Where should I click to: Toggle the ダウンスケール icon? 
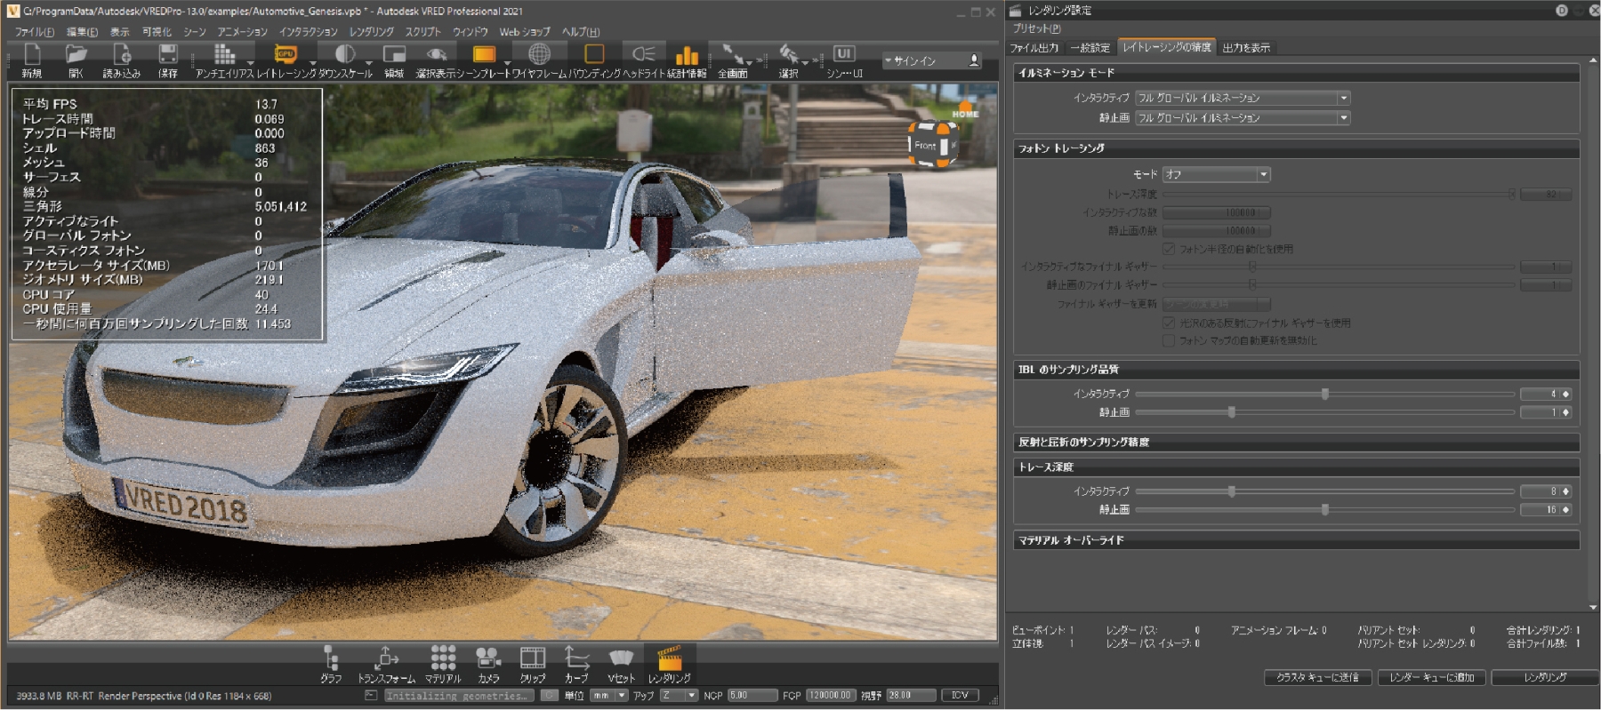[345, 55]
